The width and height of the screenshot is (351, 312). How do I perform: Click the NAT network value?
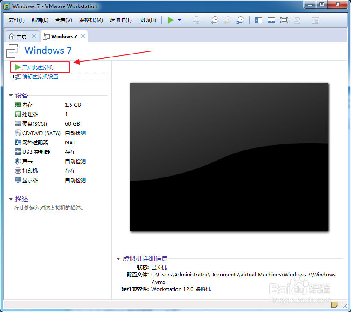tap(70, 143)
